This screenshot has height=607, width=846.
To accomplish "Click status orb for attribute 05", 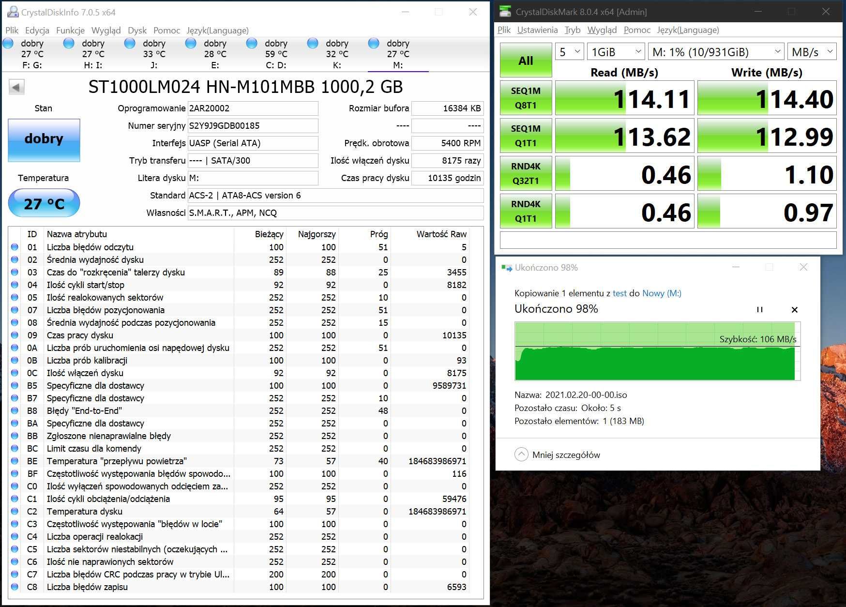I will point(15,297).
